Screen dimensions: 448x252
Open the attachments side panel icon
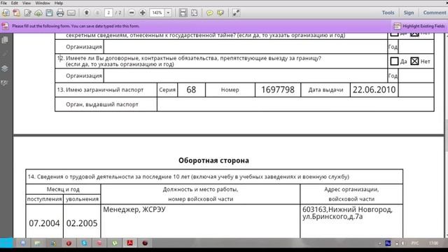pos(5,54)
